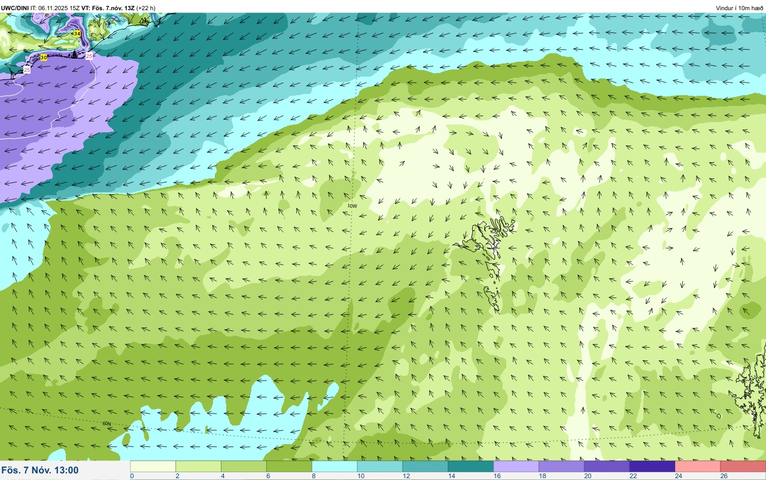Click the 24–26 light pink legend swatch
766x480 pixels.
[698, 466]
